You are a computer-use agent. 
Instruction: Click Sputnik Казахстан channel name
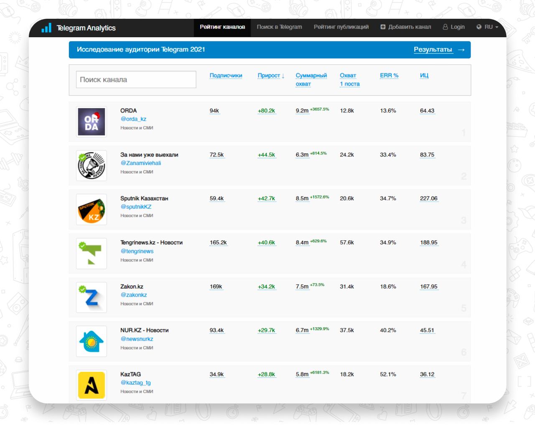click(144, 198)
